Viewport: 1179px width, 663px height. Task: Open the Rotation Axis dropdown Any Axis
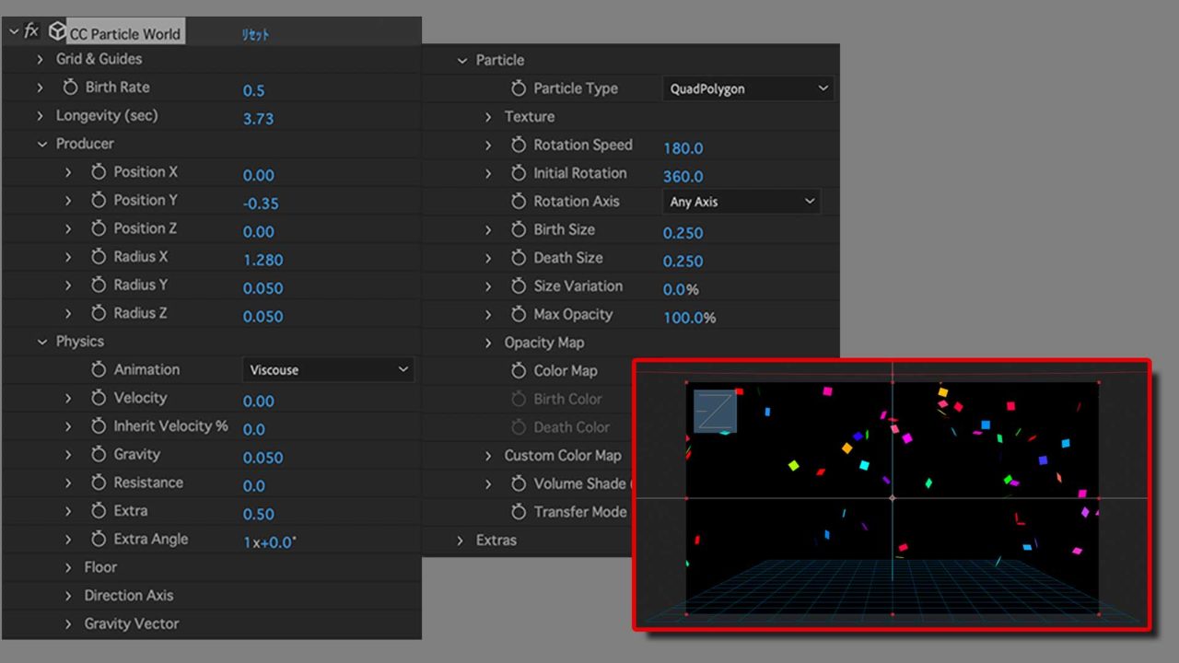[741, 202]
